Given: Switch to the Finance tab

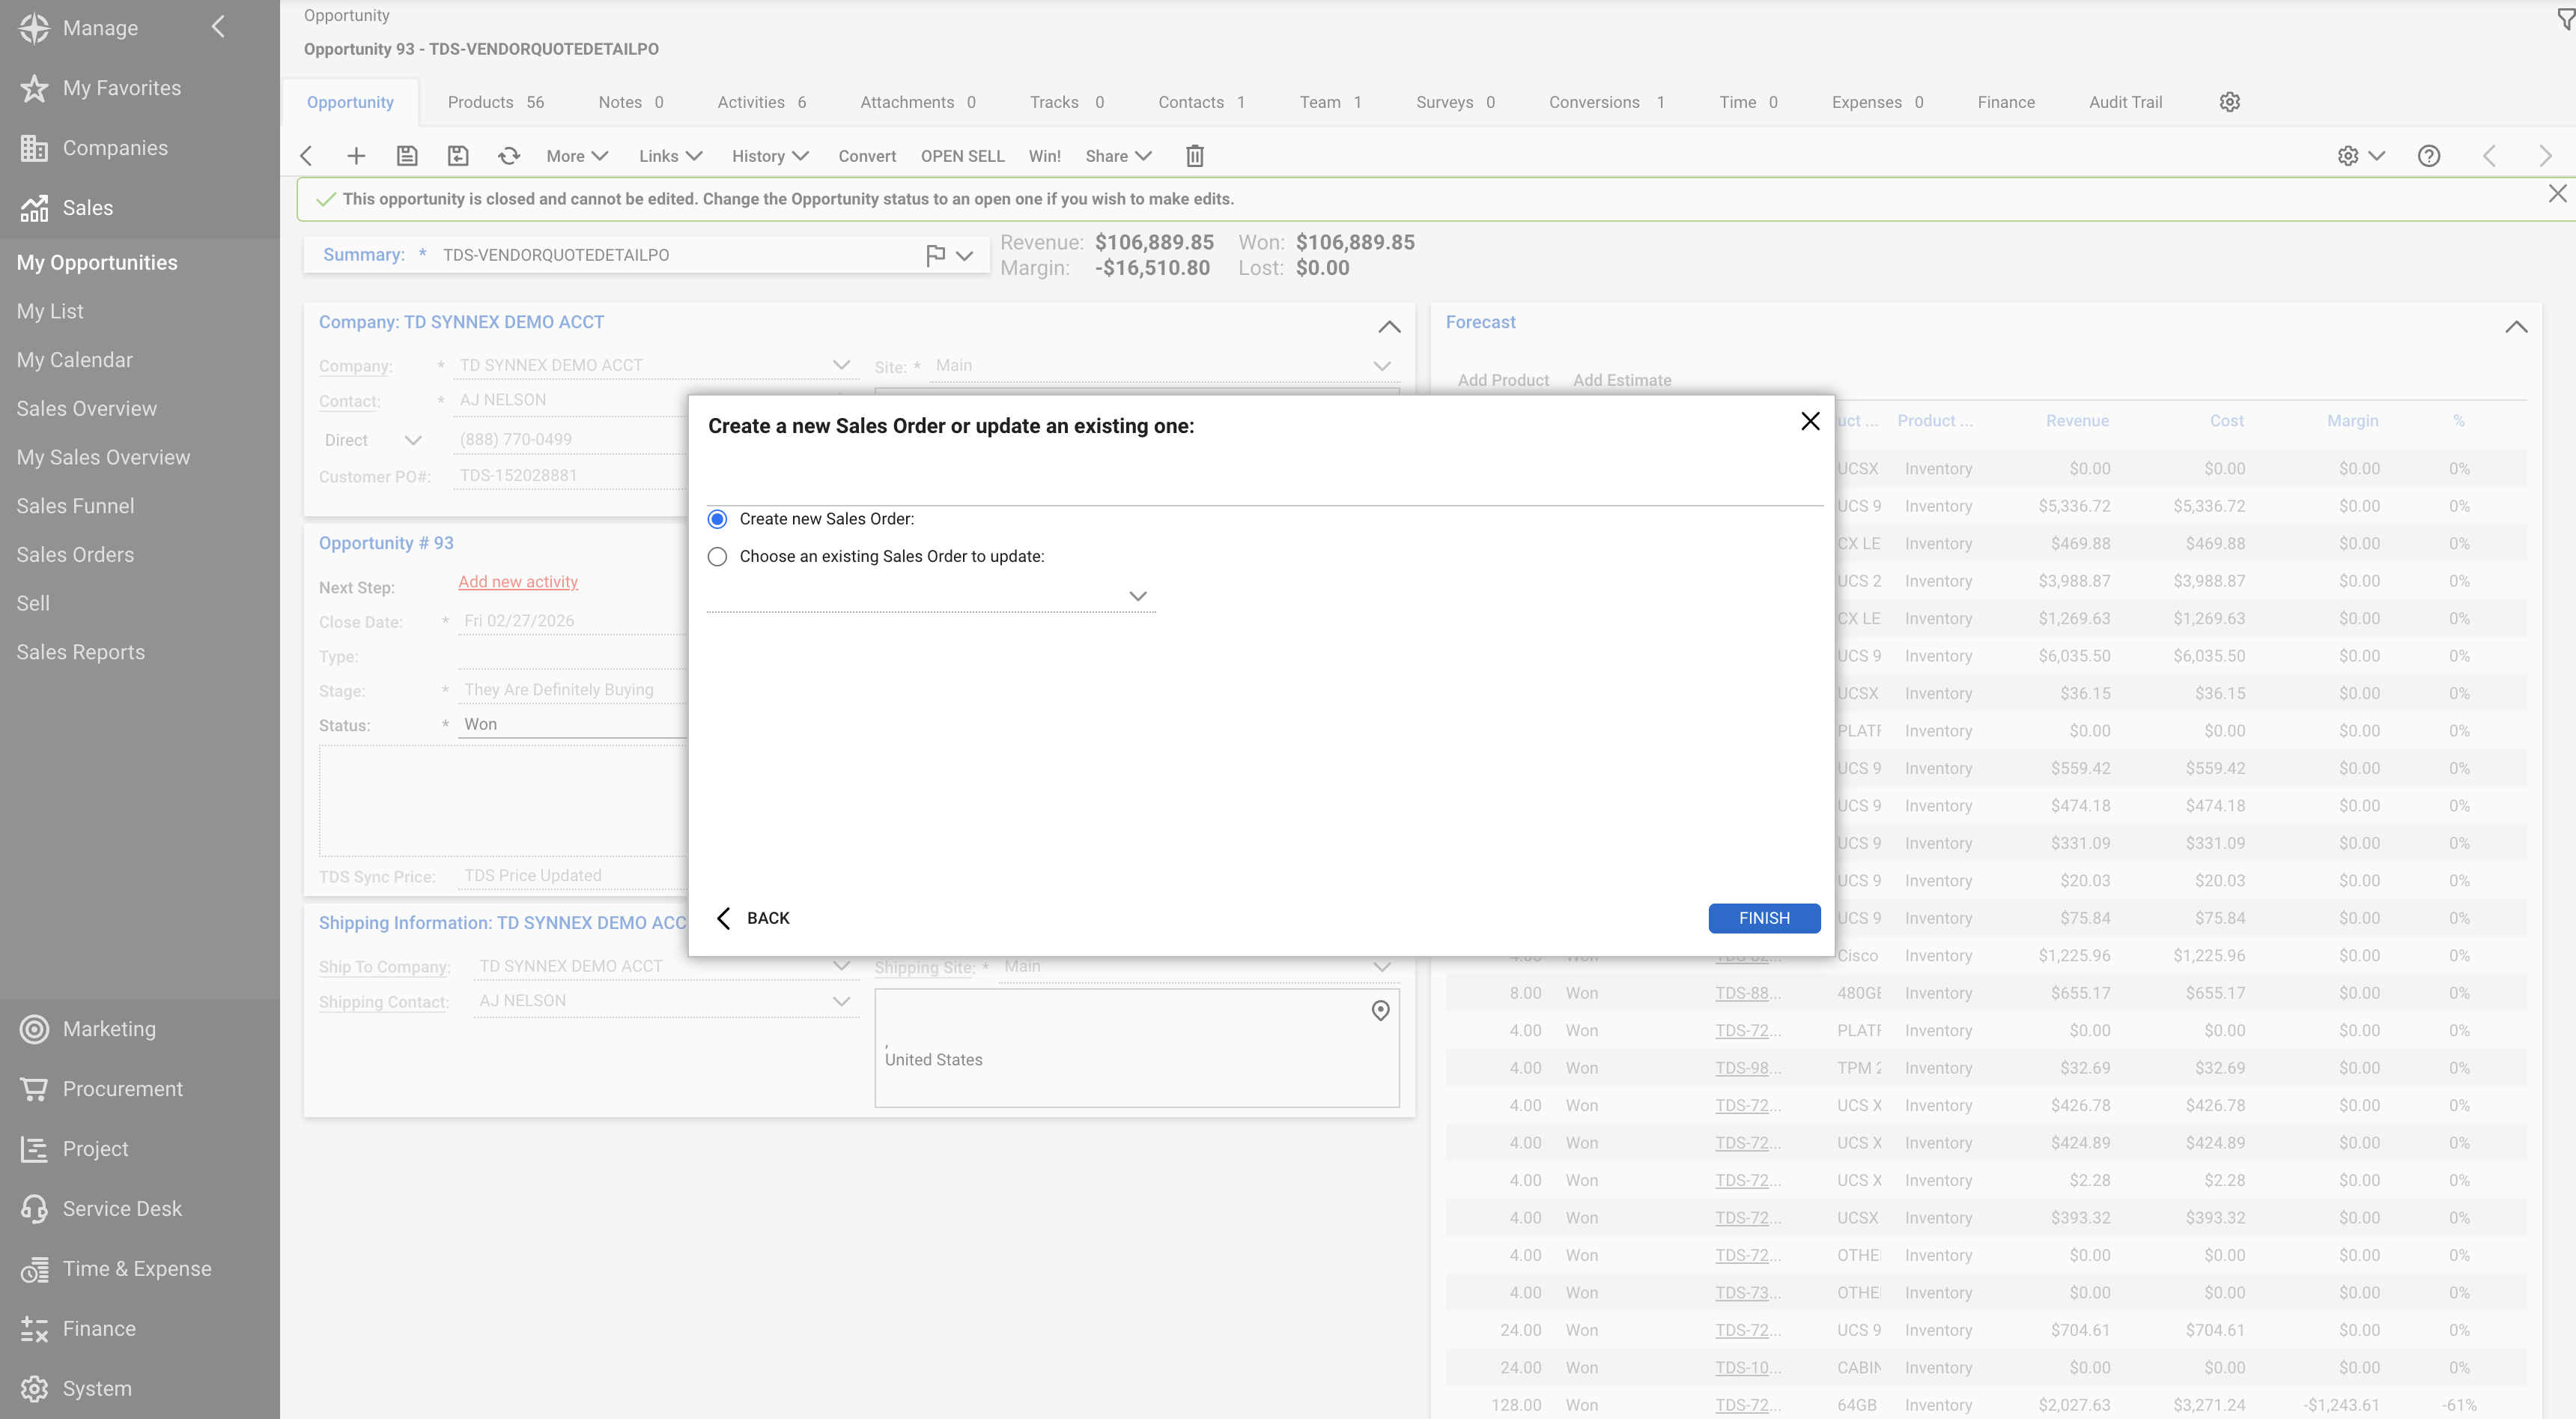Looking at the screenshot, I should [2006, 102].
